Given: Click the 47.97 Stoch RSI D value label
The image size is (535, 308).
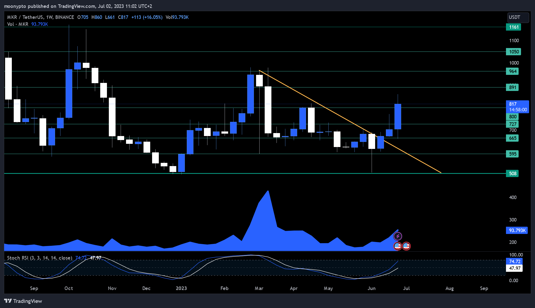Looking at the screenshot, I should (x=514, y=268).
